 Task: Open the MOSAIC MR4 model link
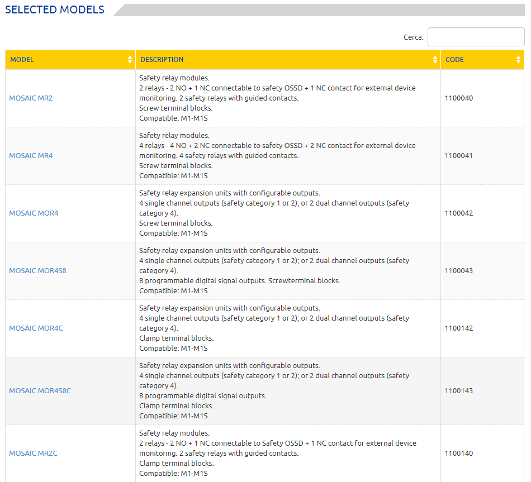pyautogui.click(x=31, y=156)
